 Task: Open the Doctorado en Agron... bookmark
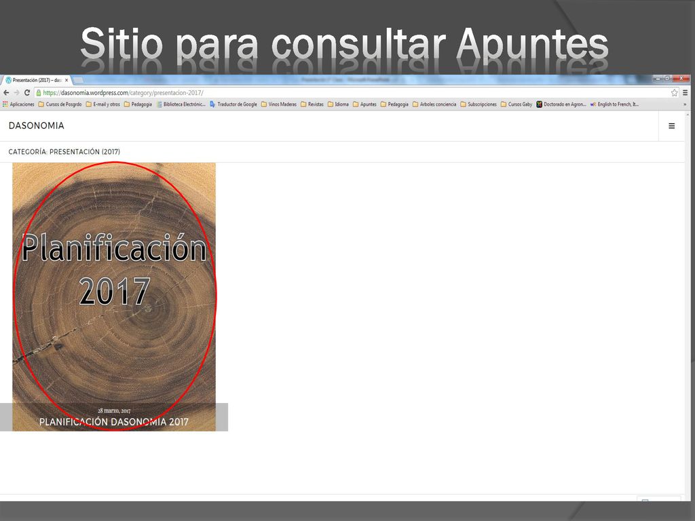(561, 104)
